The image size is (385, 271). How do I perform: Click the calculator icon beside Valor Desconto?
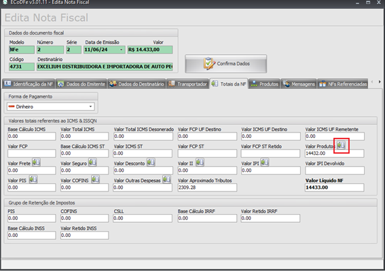[x=151, y=162]
